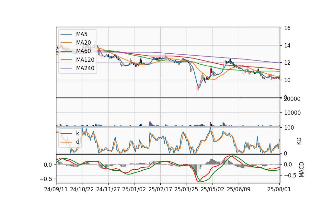Click the price axis value 12

(x=287, y=63)
